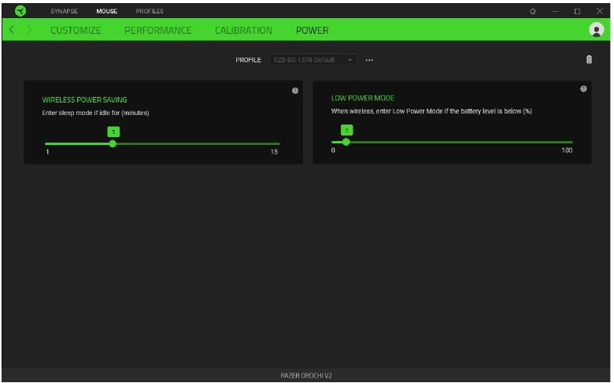This screenshot has width=614, height=383.
Task: Open the Profile dropdown
Action: tap(313, 60)
